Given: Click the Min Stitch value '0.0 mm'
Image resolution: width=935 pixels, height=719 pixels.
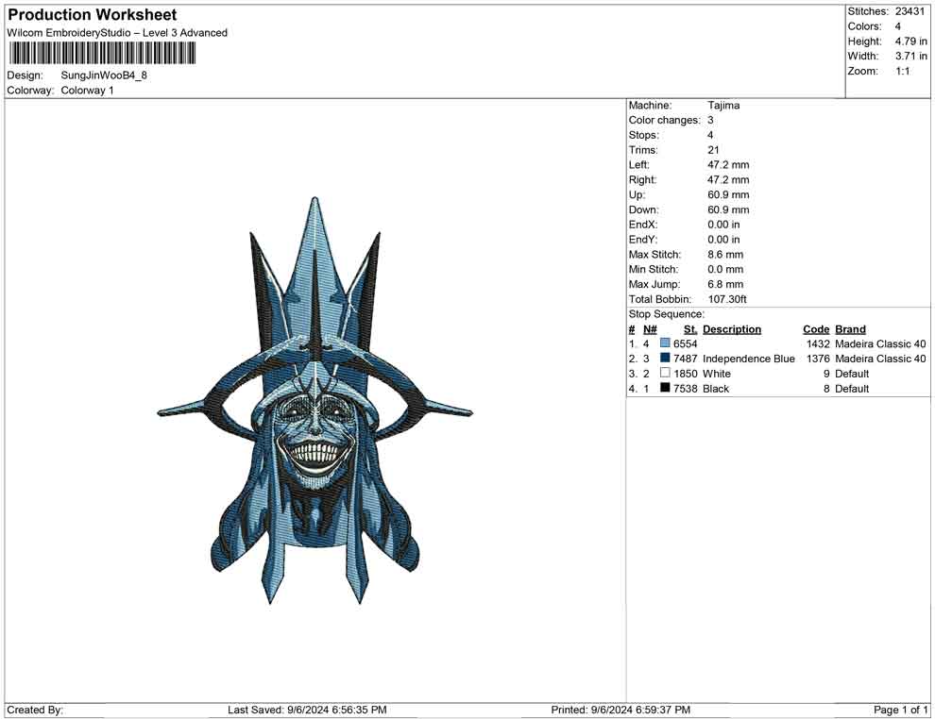Looking at the screenshot, I should pyautogui.click(x=725, y=269).
